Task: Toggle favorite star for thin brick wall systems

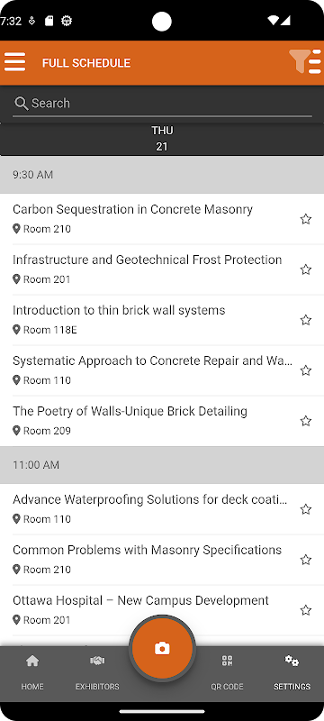Action: 306,320
